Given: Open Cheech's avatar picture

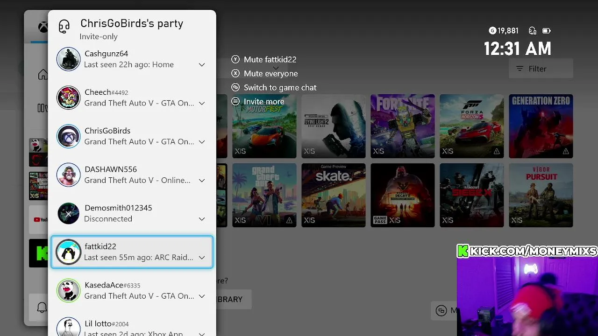Looking at the screenshot, I should point(69,98).
